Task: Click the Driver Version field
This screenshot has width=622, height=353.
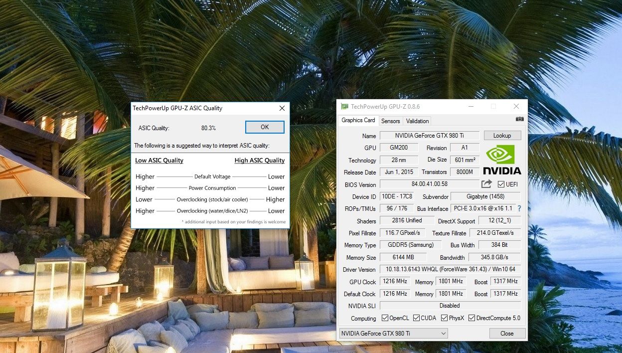Action: point(450,269)
